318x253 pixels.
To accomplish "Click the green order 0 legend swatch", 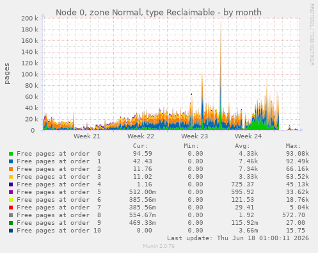I will tap(11, 154).
